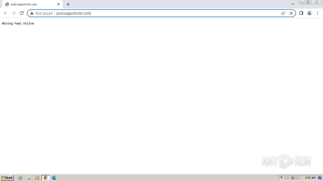This screenshot has width=323, height=181.
Task: Reload the pool.supportxmr.com page
Action: coord(22,13)
